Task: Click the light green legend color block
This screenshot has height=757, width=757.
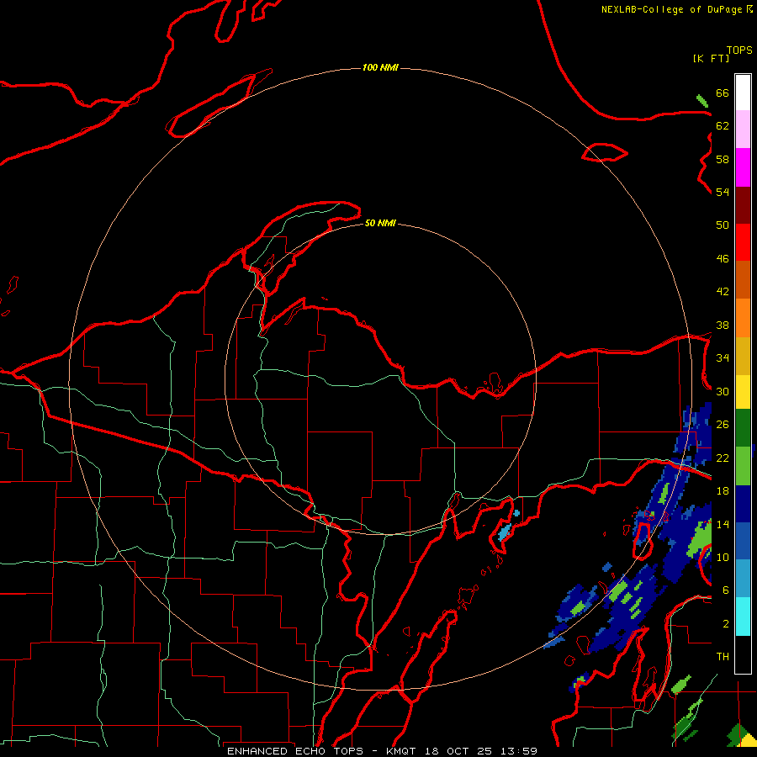Action: [x=743, y=466]
